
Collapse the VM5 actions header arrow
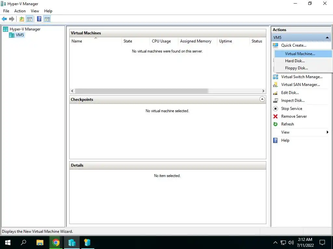coord(327,38)
